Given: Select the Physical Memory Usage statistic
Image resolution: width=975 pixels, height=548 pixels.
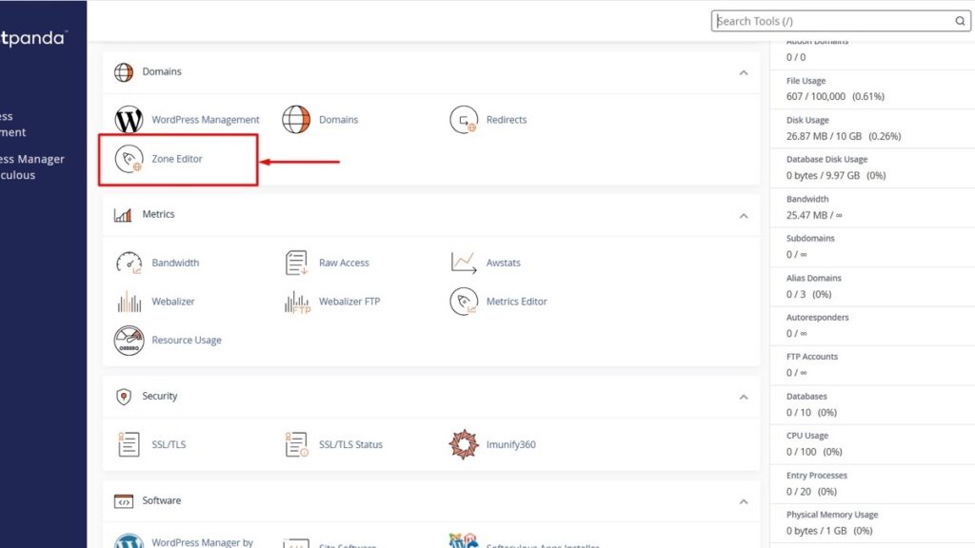Looking at the screenshot, I should [x=872, y=523].
